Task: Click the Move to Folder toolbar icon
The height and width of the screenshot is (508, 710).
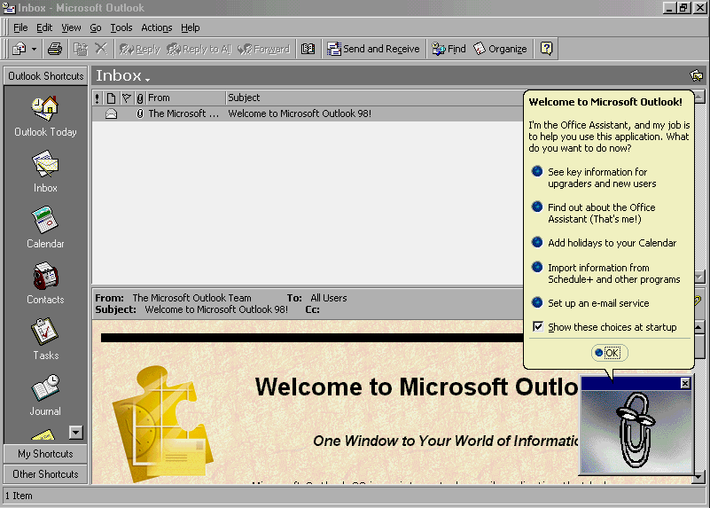Action: 81,49
